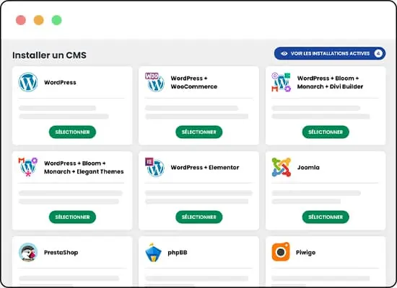Click the WordPress + Elementor logo

tap(154, 167)
